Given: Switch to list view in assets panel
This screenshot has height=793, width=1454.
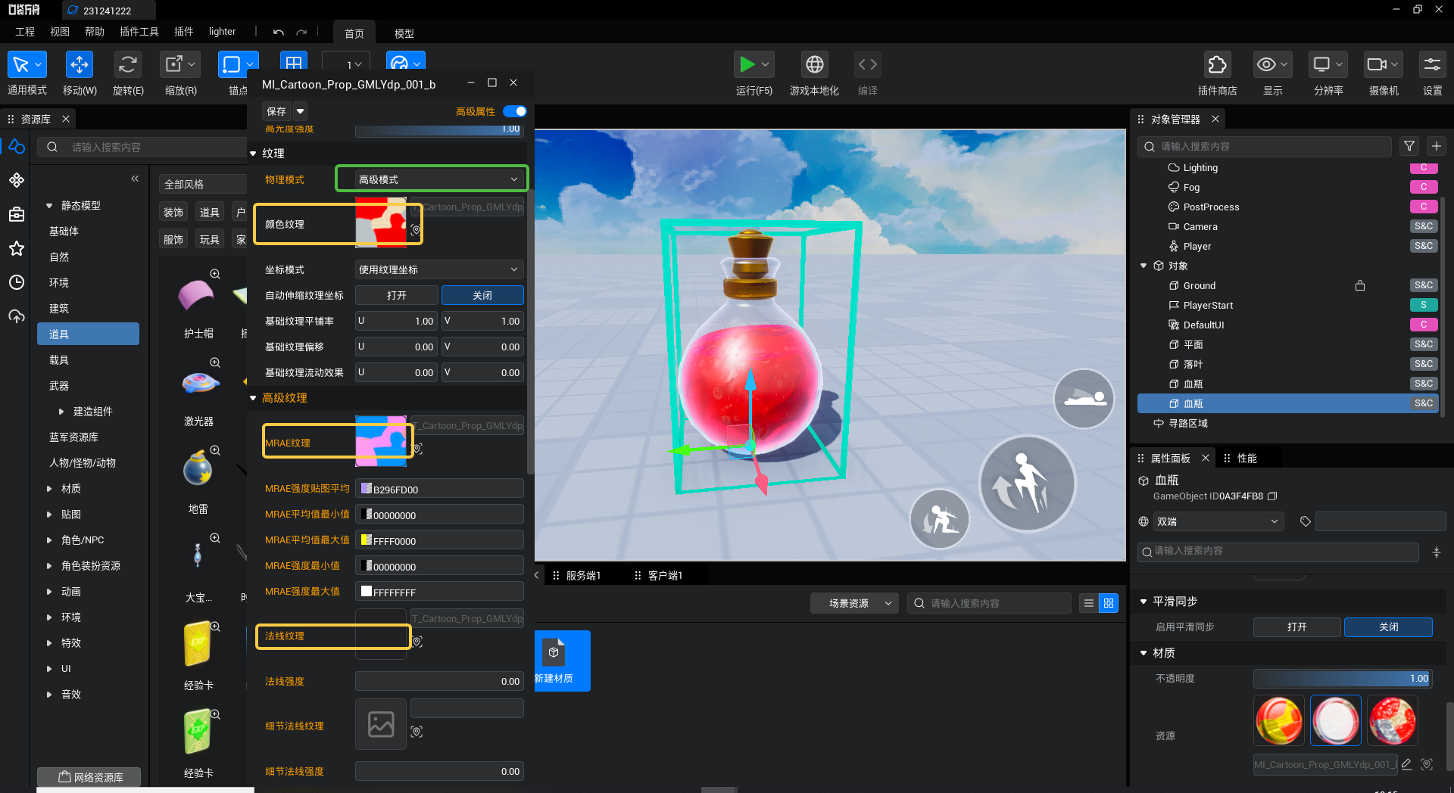Looking at the screenshot, I should 1088,603.
